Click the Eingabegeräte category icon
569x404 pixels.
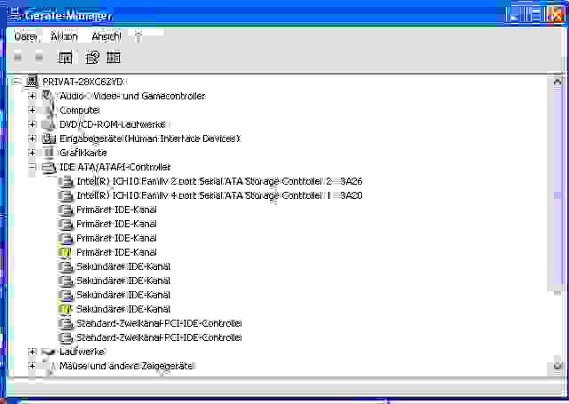pyautogui.click(x=49, y=139)
